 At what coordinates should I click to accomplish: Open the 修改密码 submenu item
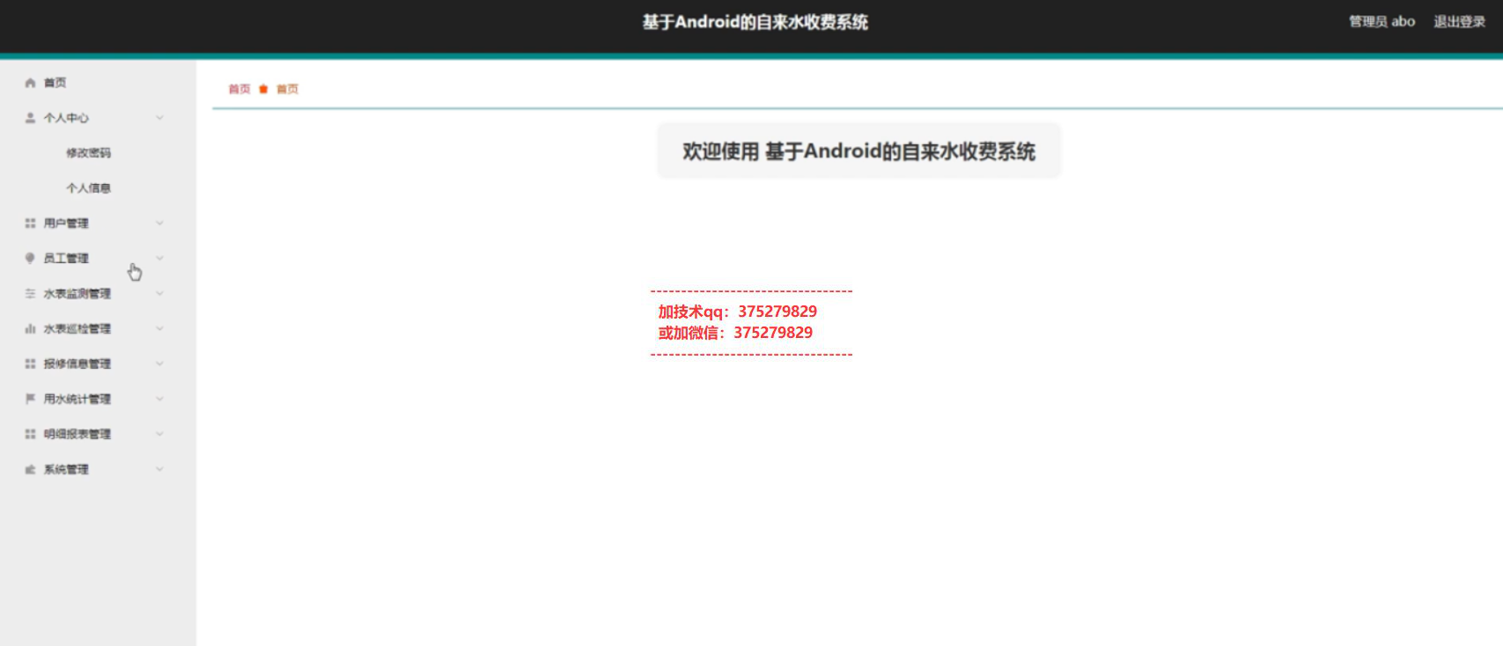[x=88, y=153]
